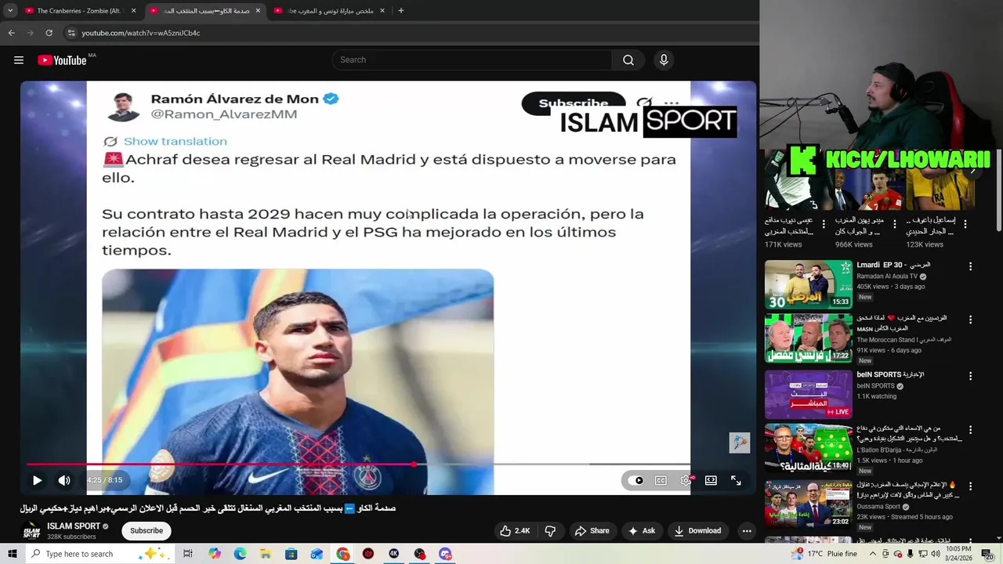Close the ملخص مباراة تونس و المغرب tab

382,11
